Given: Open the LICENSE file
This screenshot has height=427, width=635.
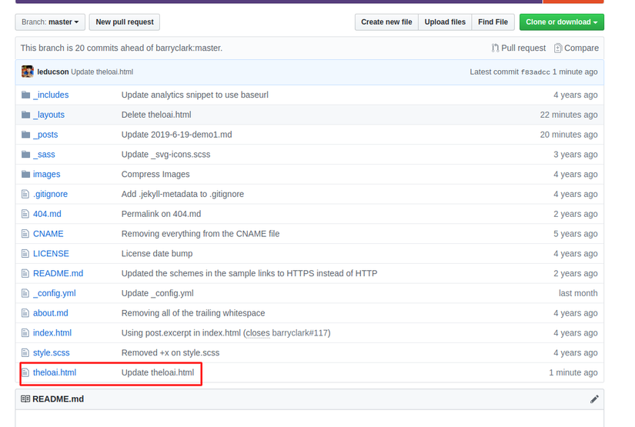Looking at the screenshot, I should point(51,253).
